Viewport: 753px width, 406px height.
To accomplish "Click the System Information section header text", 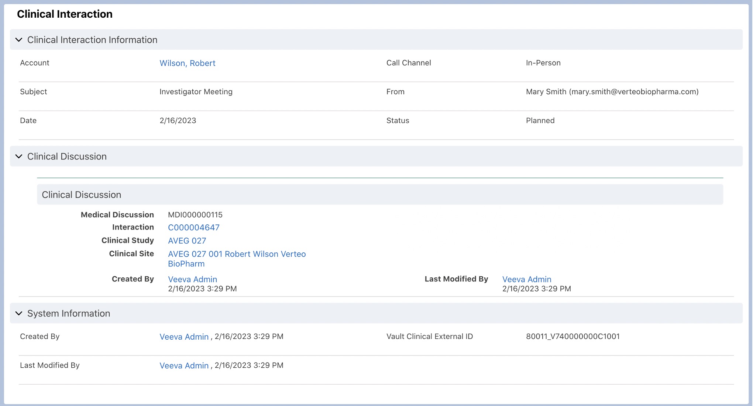I will point(69,314).
